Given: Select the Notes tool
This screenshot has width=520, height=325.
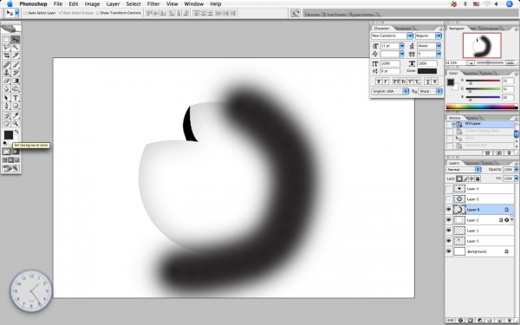Looking at the screenshot, I should coord(6,115).
